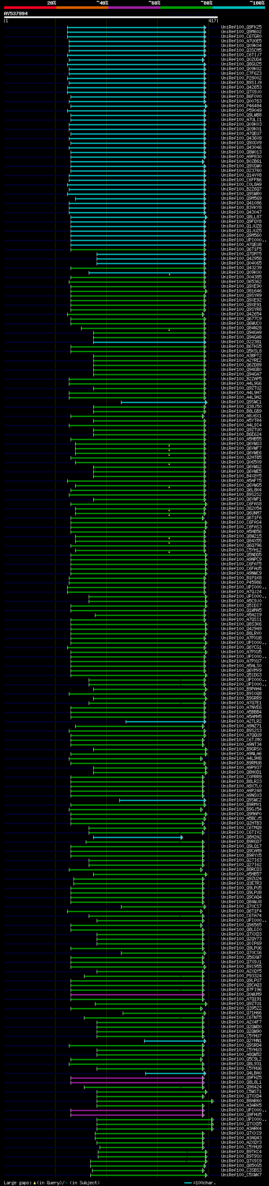Click the red 20% identity legend segment
The width and height of the screenshot is (269, 1186).
click(x=30, y=8)
